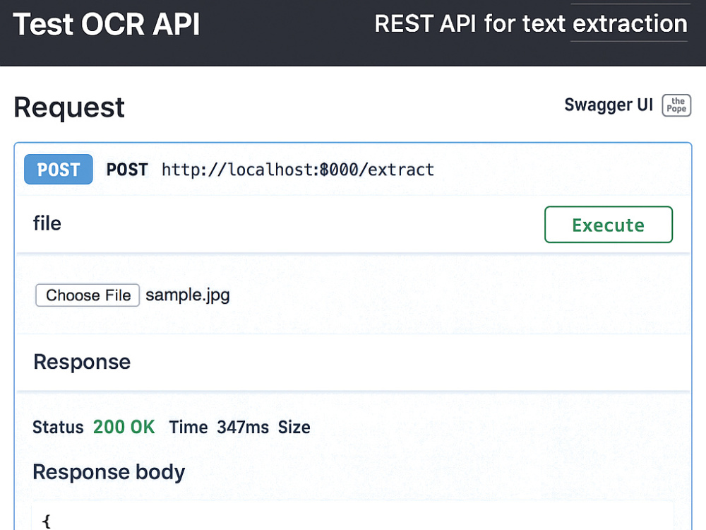Select the endpoint URL http://localhost:8000/extract
This screenshot has width=706, height=530.
[298, 170]
